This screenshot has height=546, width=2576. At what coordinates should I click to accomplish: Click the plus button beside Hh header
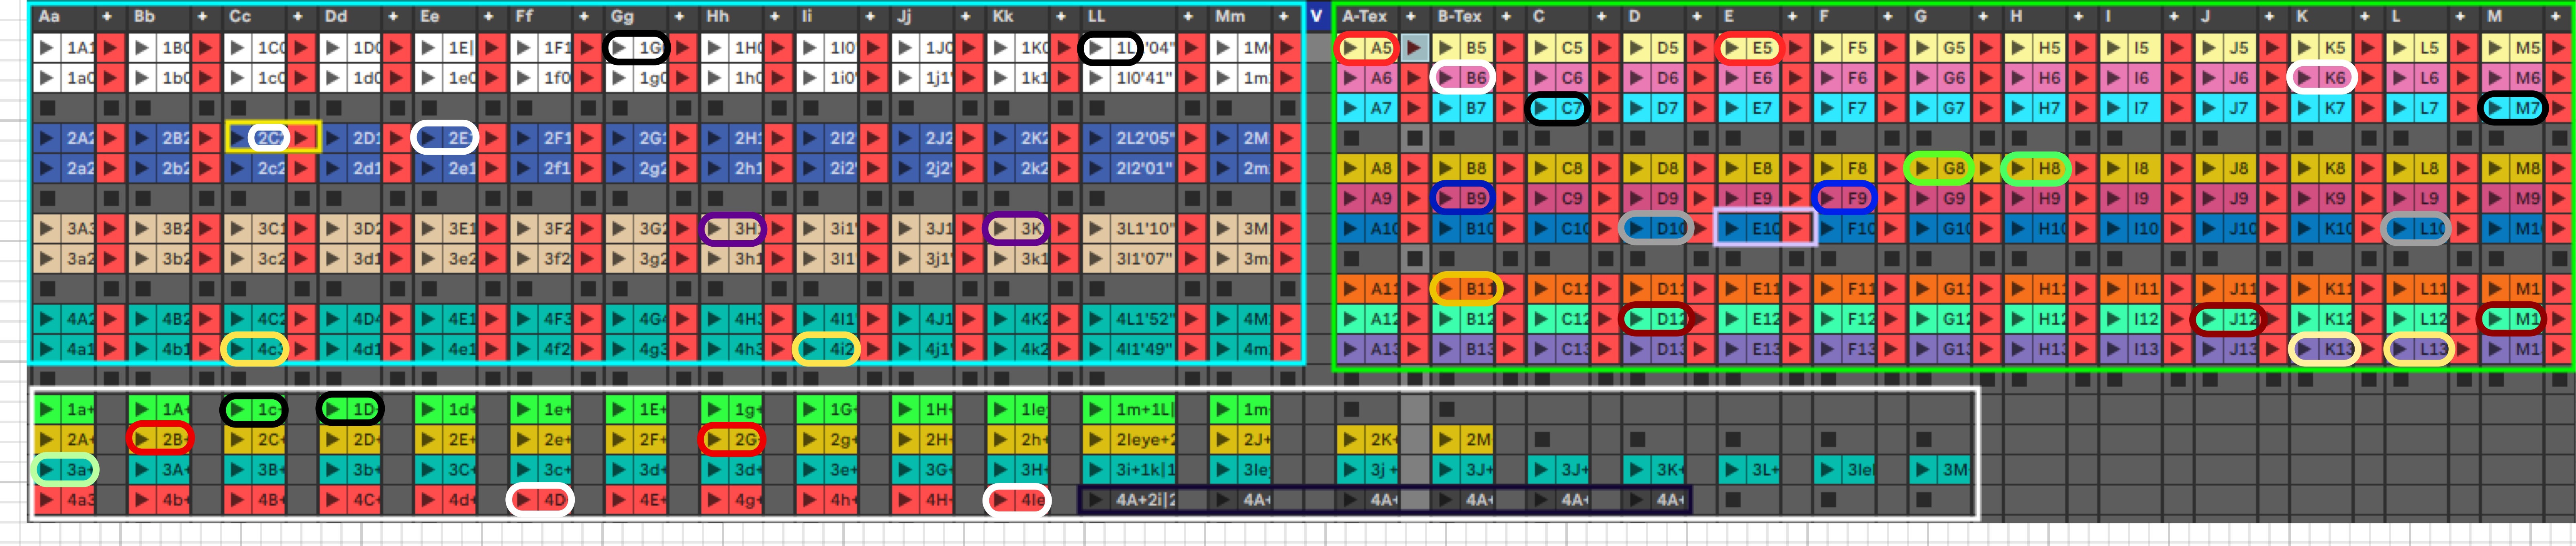click(x=775, y=16)
